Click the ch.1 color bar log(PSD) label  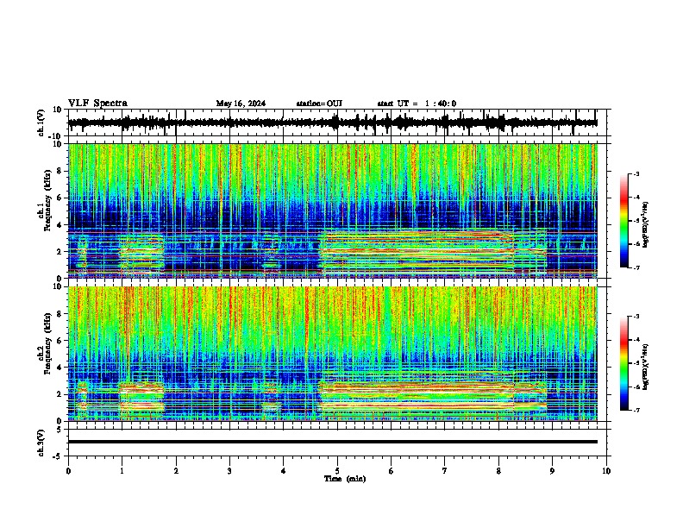coord(645,225)
